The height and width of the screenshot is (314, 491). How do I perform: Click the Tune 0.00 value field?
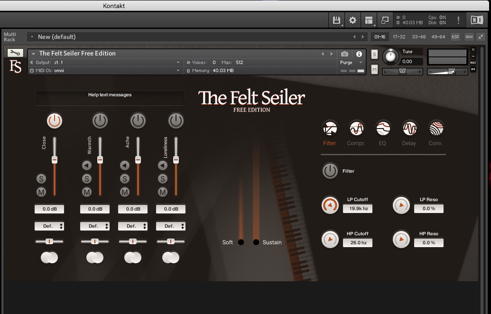(411, 61)
